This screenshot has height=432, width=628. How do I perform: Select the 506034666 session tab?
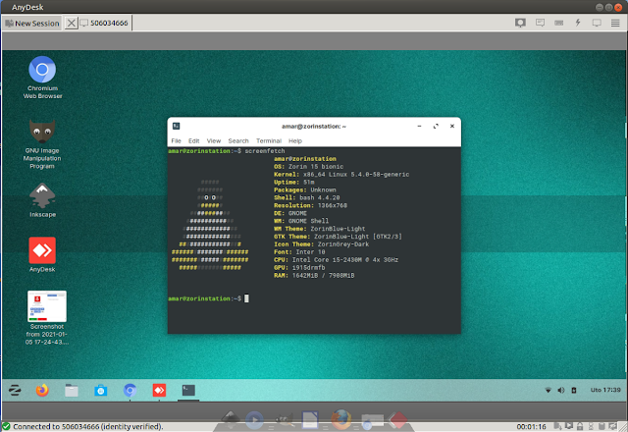pyautogui.click(x=104, y=24)
